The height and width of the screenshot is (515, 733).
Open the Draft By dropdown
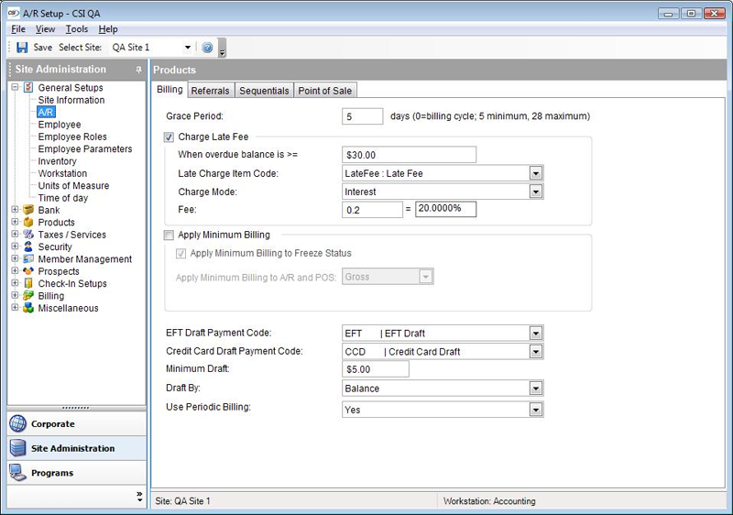536,388
